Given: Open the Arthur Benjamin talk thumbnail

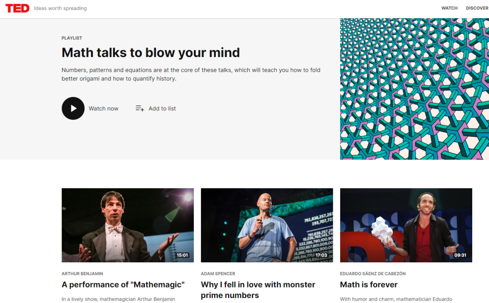Looking at the screenshot, I should [128, 225].
